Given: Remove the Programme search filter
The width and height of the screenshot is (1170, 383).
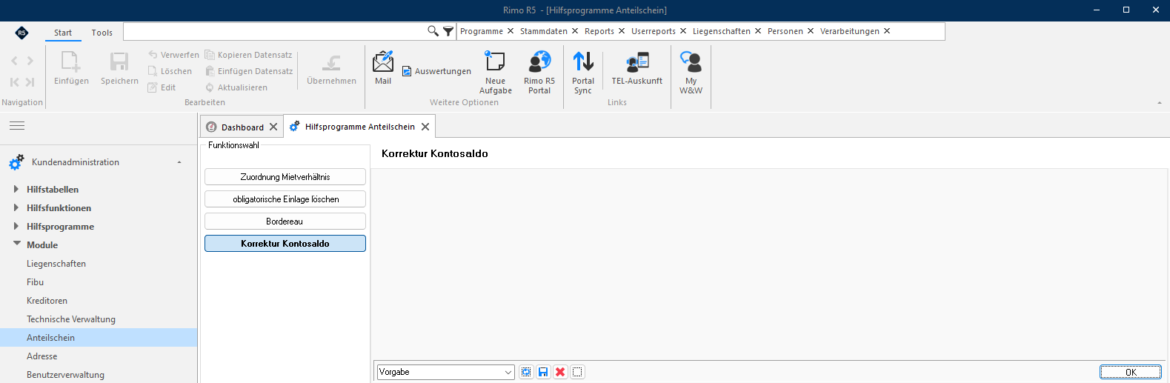Looking at the screenshot, I should [511, 31].
